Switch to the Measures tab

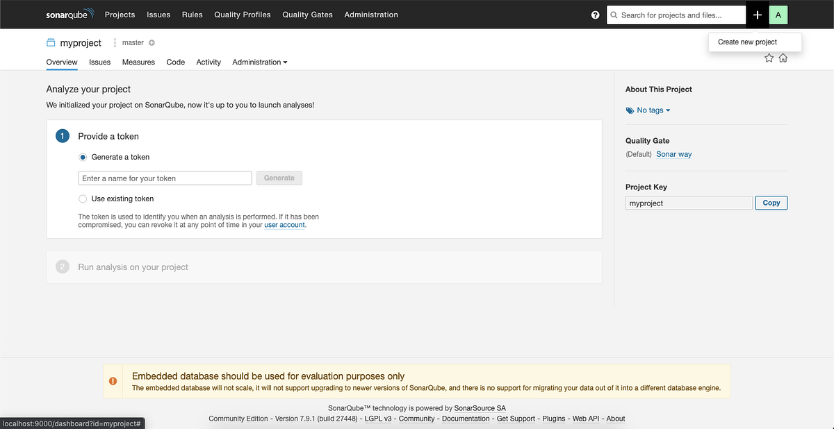tap(138, 62)
